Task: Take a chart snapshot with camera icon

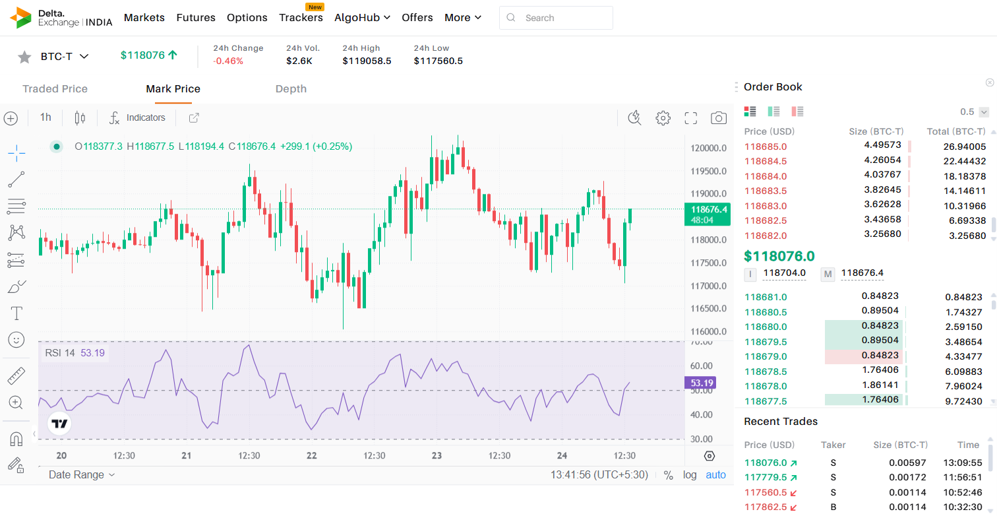Action: tap(718, 118)
